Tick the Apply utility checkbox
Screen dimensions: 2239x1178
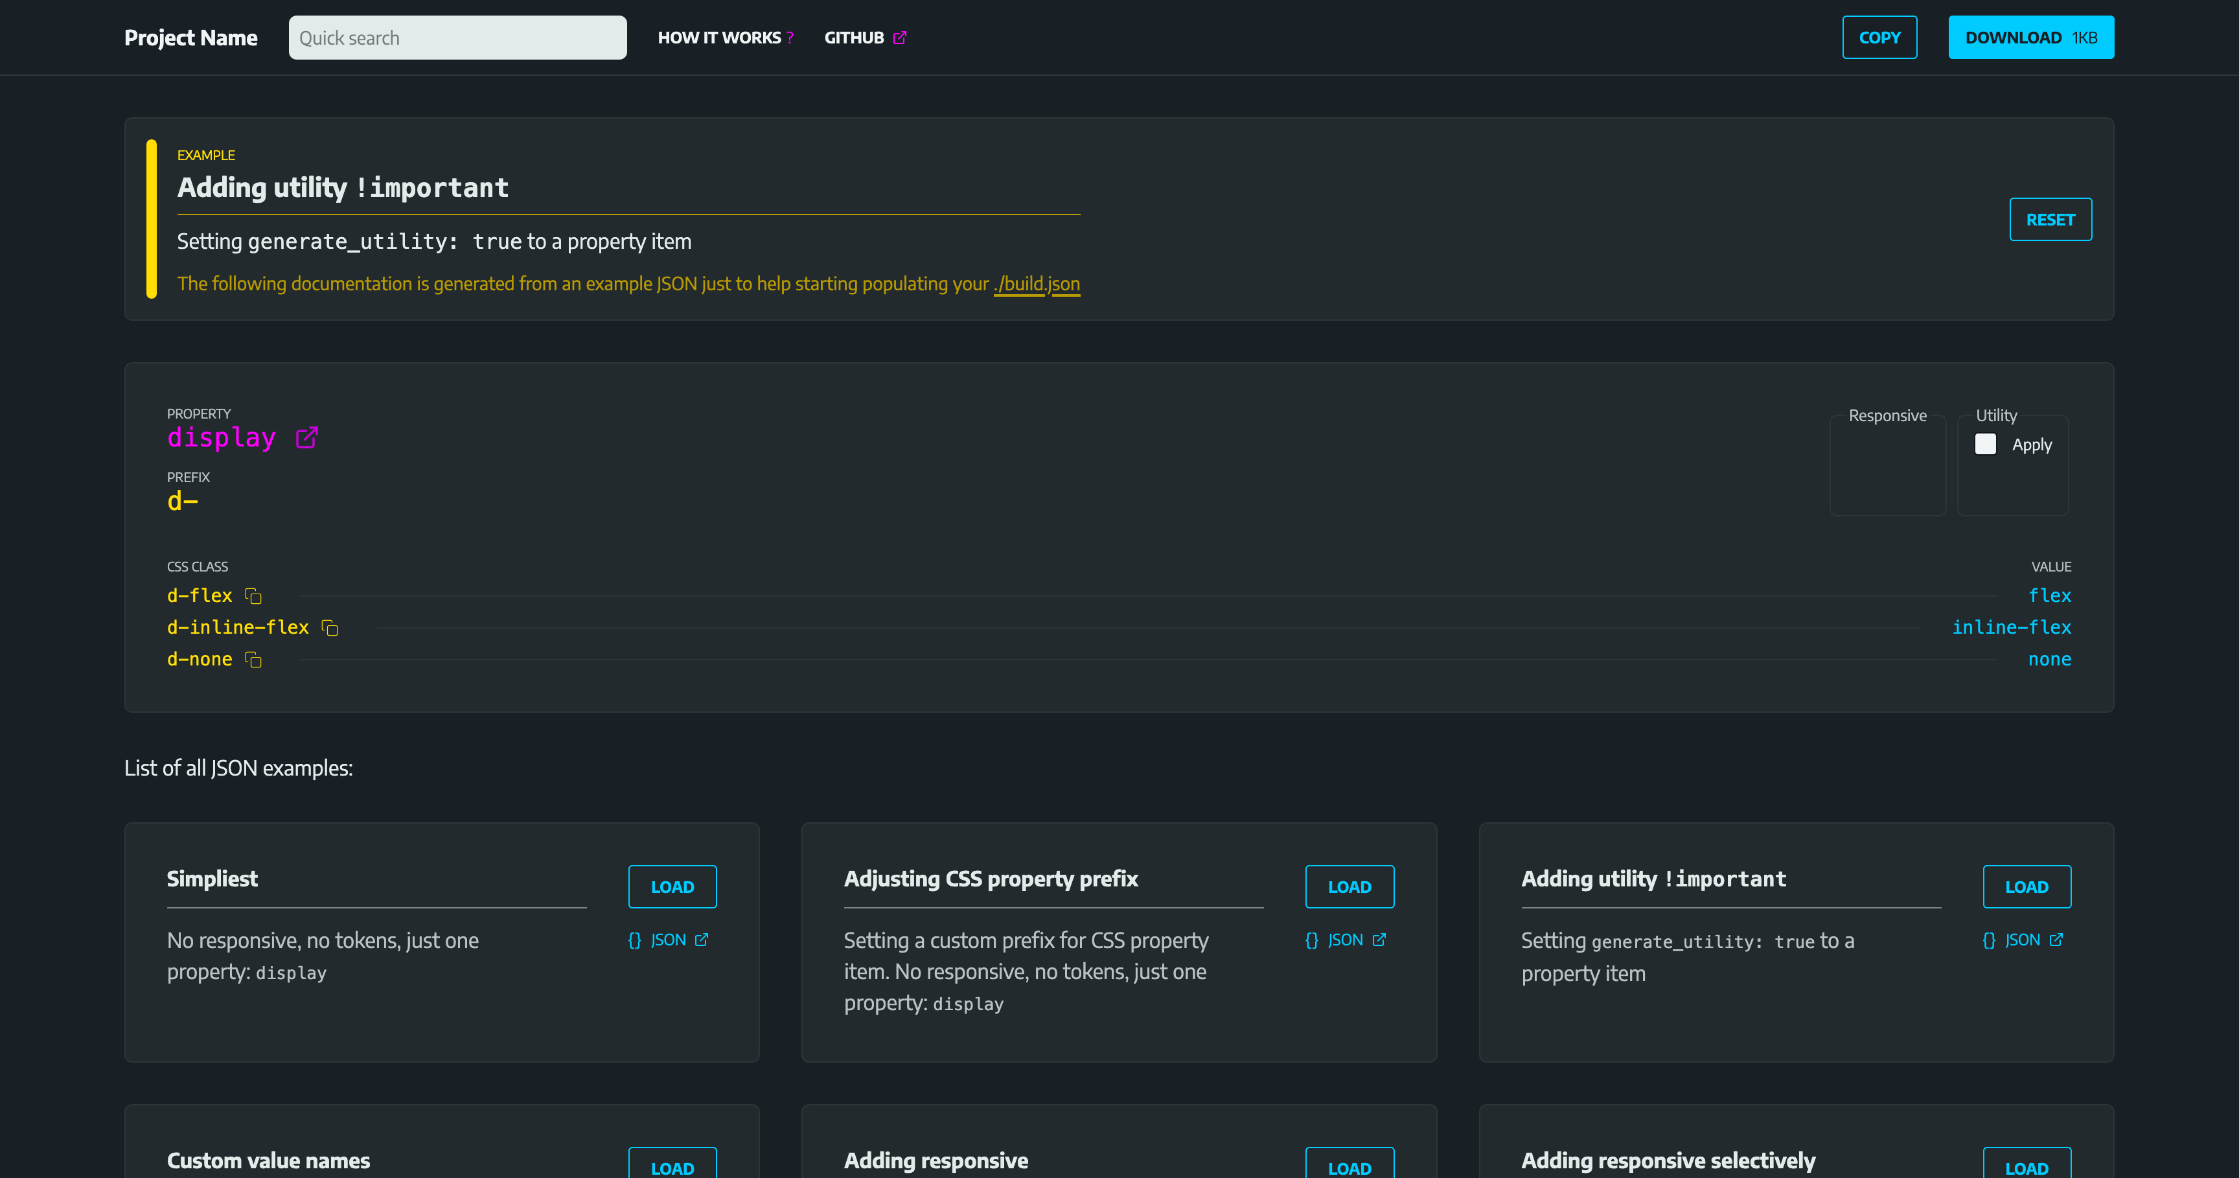1985,445
